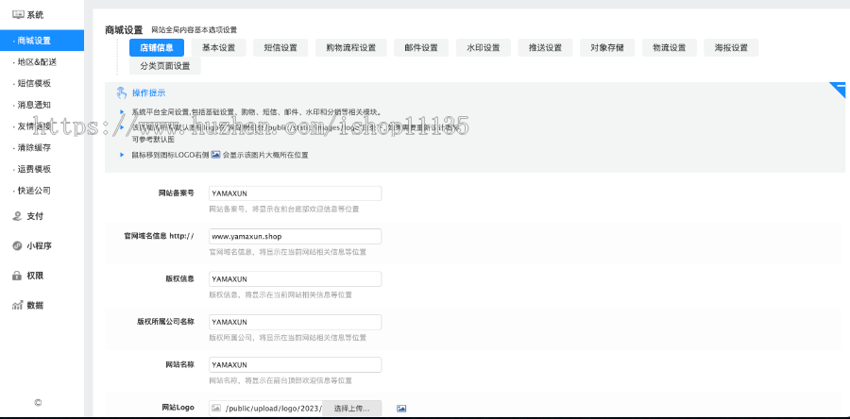Click tip starting 鼠标移到图标LOGO右侧
The image size is (850, 419).
pos(220,155)
